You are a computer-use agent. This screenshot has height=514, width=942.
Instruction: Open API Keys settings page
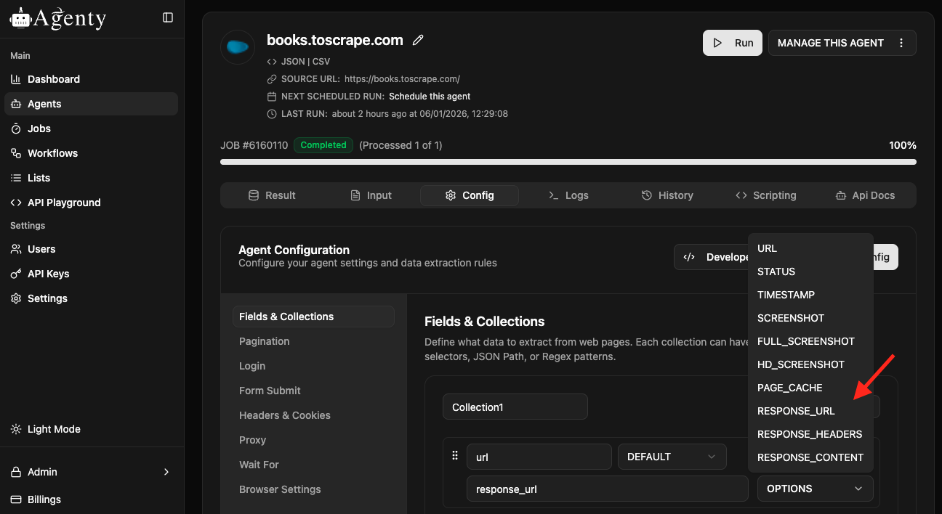tap(48, 274)
